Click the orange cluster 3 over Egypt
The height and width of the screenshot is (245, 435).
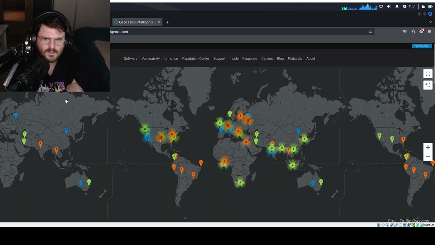tap(246, 142)
